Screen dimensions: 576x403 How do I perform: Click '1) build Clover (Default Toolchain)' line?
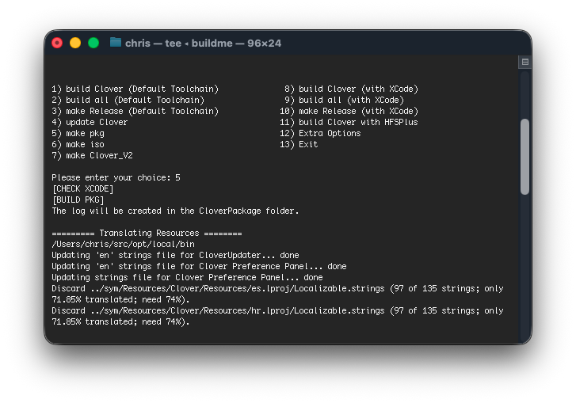pos(135,89)
